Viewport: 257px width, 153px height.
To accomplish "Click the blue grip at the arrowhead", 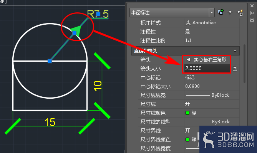I will click(74, 33).
